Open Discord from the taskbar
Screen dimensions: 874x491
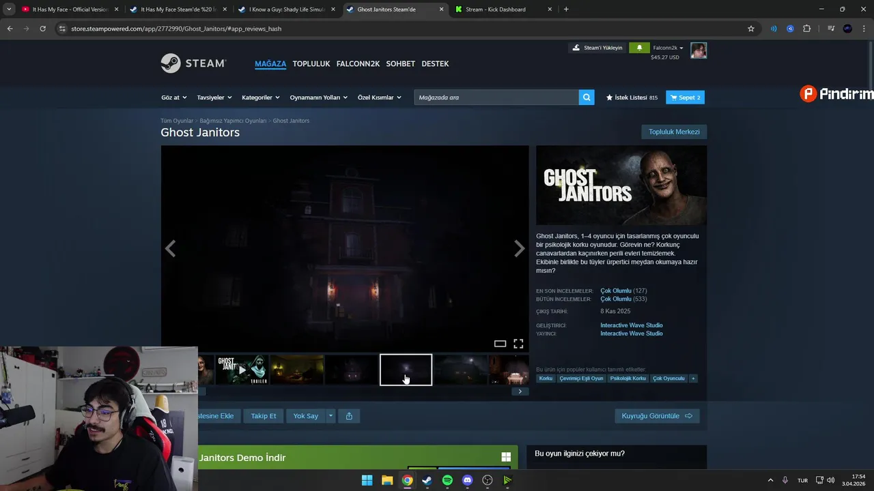[467, 480]
